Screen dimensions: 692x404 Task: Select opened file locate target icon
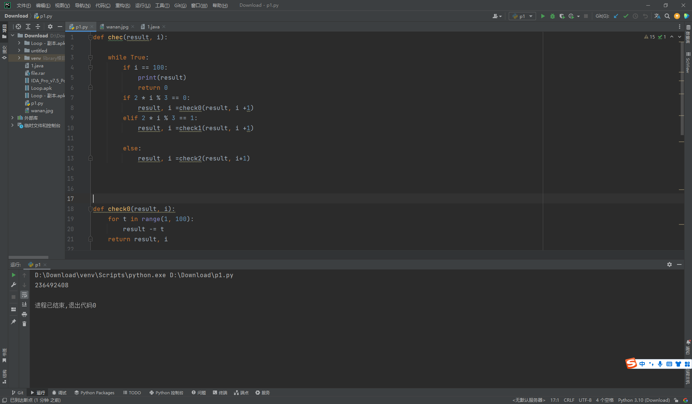18,27
